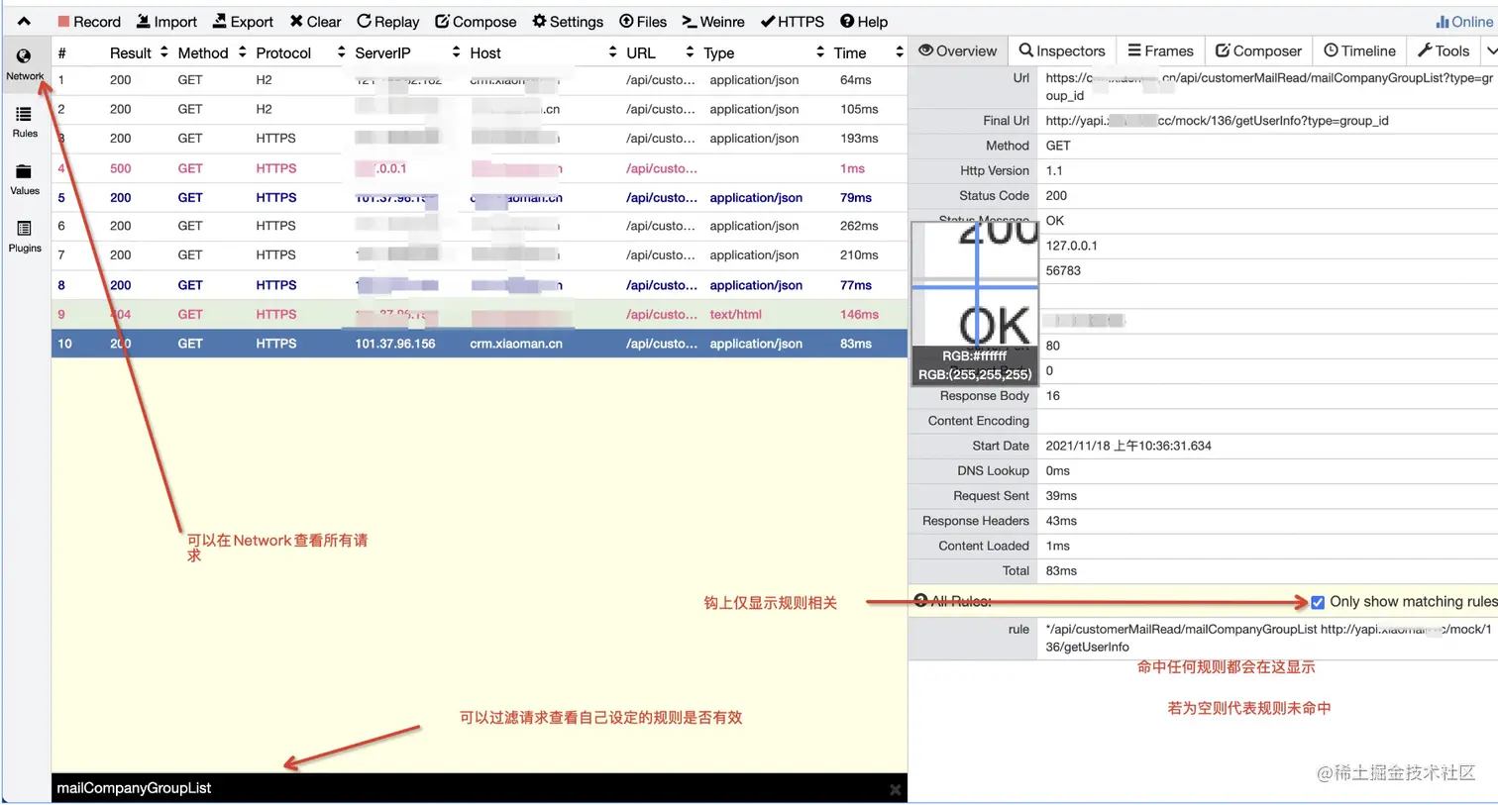Click the Record button

click(x=89, y=21)
